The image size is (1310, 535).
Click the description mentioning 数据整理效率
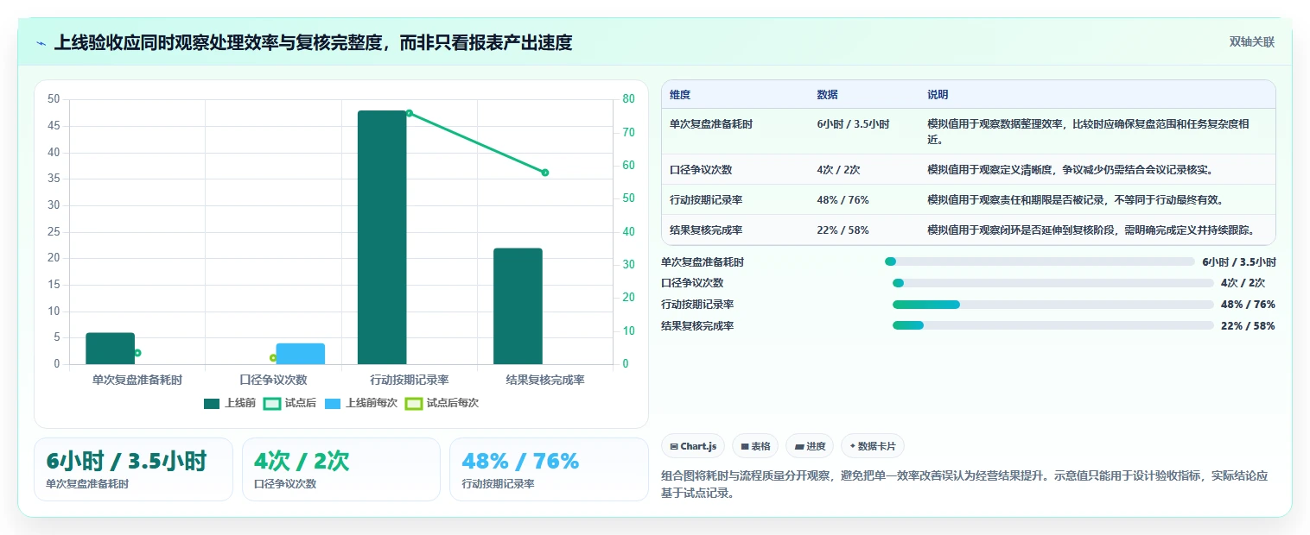pos(1089,132)
